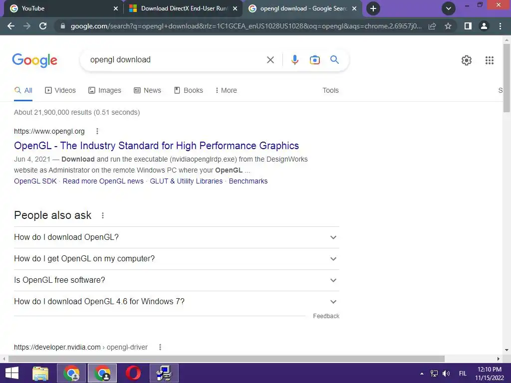This screenshot has height=383, width=511.
Task: Close the DirectX download tab
Action: click(235, 8)
